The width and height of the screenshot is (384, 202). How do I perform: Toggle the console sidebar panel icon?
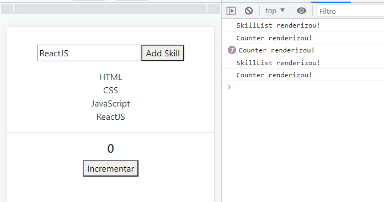(x=231, y=11)
